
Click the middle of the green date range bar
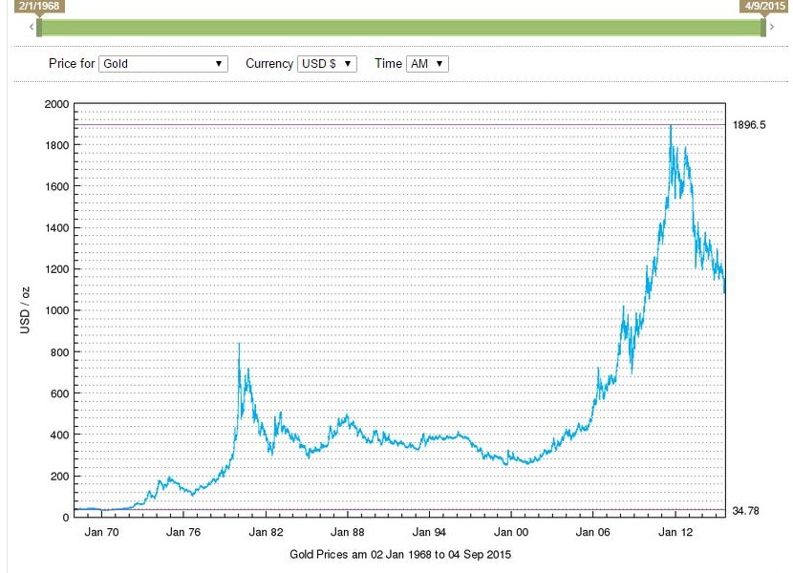click(x=401, y=28)
